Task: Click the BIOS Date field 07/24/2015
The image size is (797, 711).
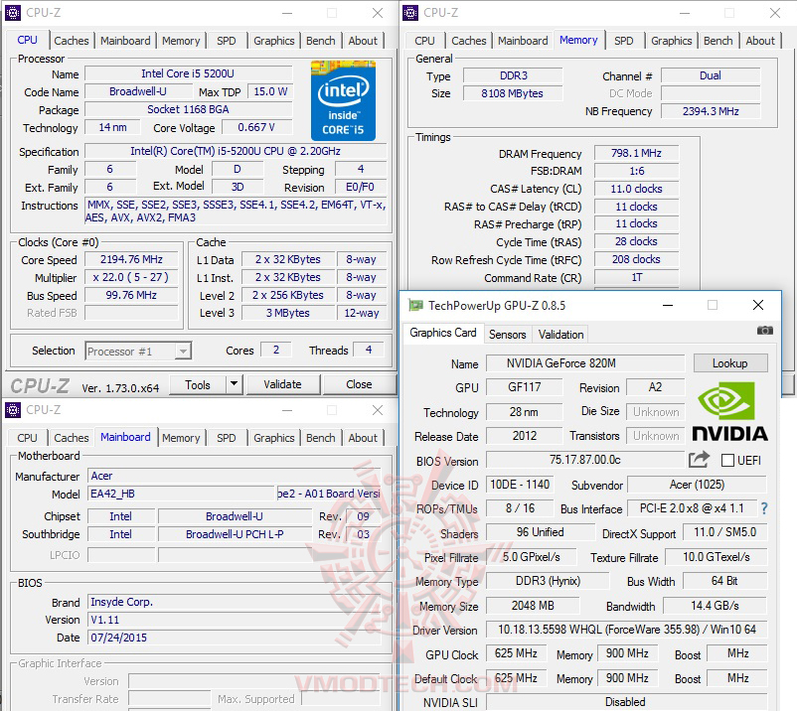Action: click(234, 638)
